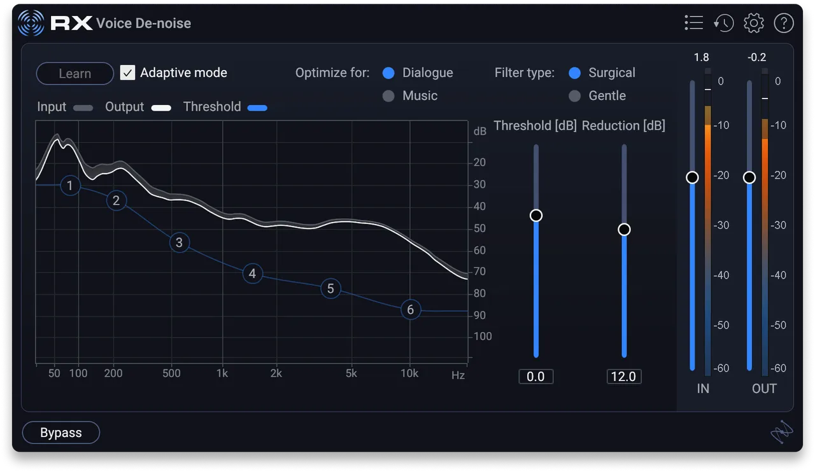Click the iZotope signature logo at bottom right
Image resolution: width=815 pixels, height=472 pixels.
coord(781,433)
